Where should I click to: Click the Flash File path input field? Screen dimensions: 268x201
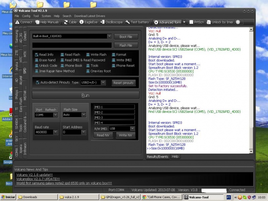pos(72,45)
